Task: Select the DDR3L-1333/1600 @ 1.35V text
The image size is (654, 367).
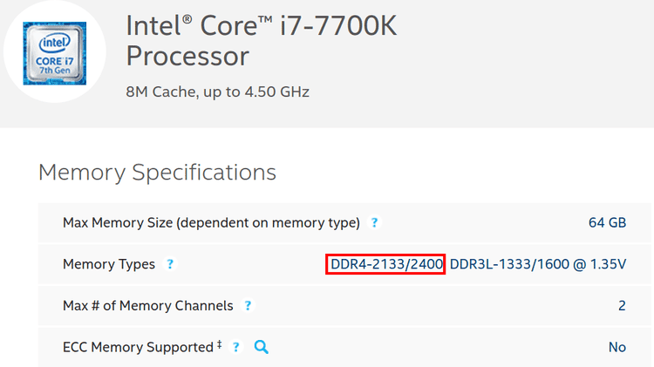Action: click(x=538, y=264)
